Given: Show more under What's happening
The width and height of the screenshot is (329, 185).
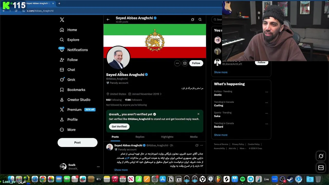Looking at the screenshot, I should [x=221, y=135].
